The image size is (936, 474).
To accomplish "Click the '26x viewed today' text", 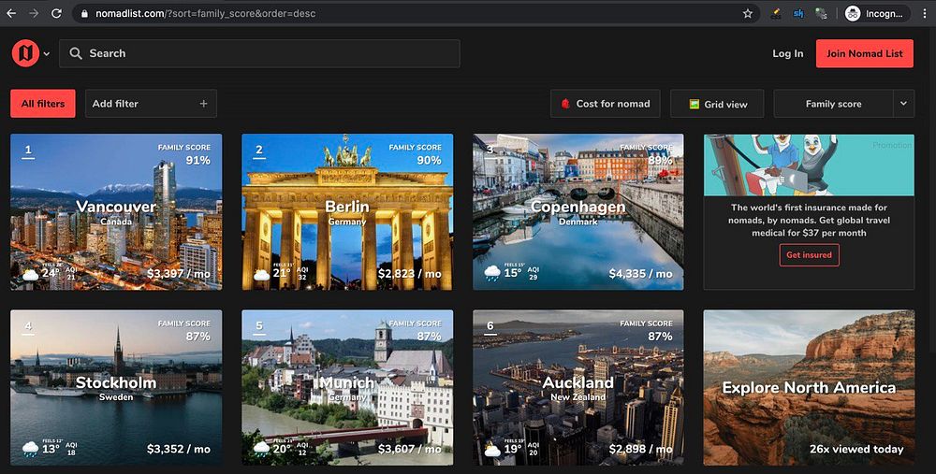I will (856, 449).
